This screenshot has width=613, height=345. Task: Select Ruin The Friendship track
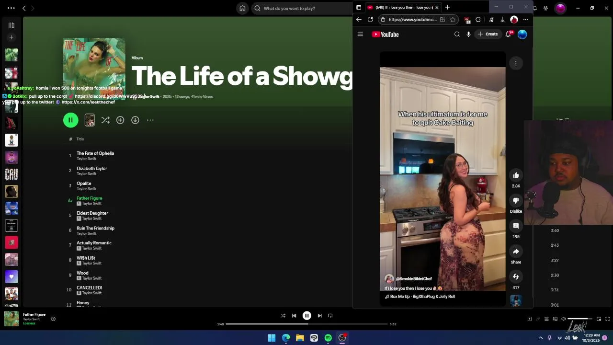(95, 228)
